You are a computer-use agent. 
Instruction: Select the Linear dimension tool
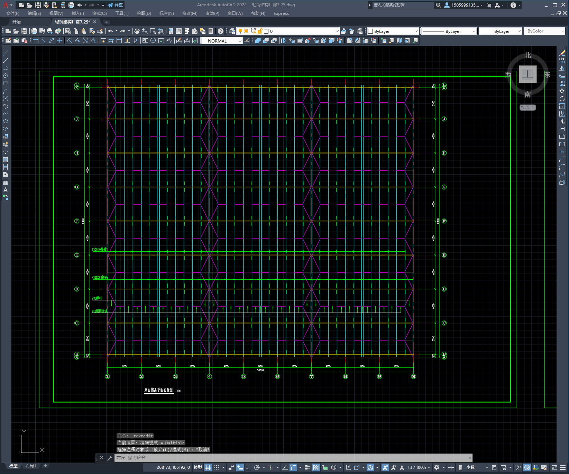[35, 41]
